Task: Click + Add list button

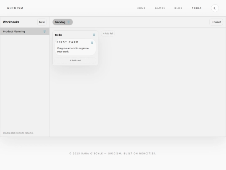Action: point(108,34)
